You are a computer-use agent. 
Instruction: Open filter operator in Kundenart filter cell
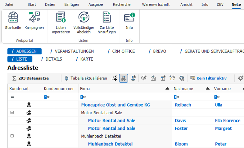tap(13, 97)
